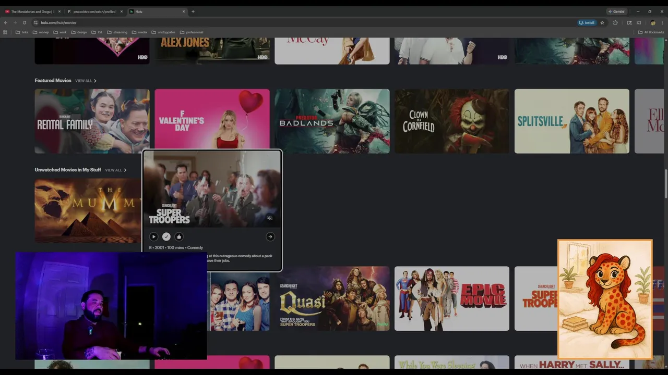The image size is (668, 375).
Task: Open the Unwatched Movies in My Stuff heading
Action: [68, 170]
